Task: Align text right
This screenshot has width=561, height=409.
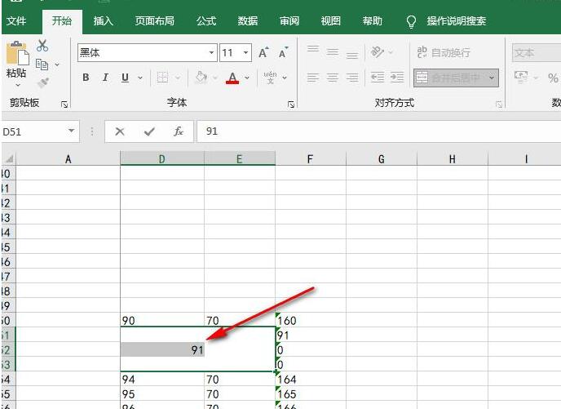Action: (x=352, y=78)
